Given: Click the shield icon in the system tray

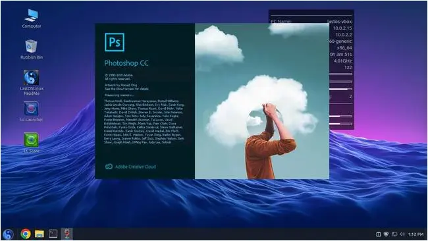Looking at the screenshot, I should (386, 234).
